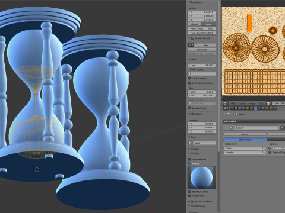
Task: Open the View menu in UV editor
Action: point(233,104)
